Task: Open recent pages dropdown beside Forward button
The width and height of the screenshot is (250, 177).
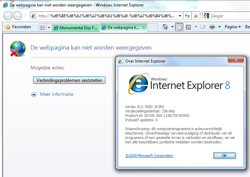Action: 25,16
